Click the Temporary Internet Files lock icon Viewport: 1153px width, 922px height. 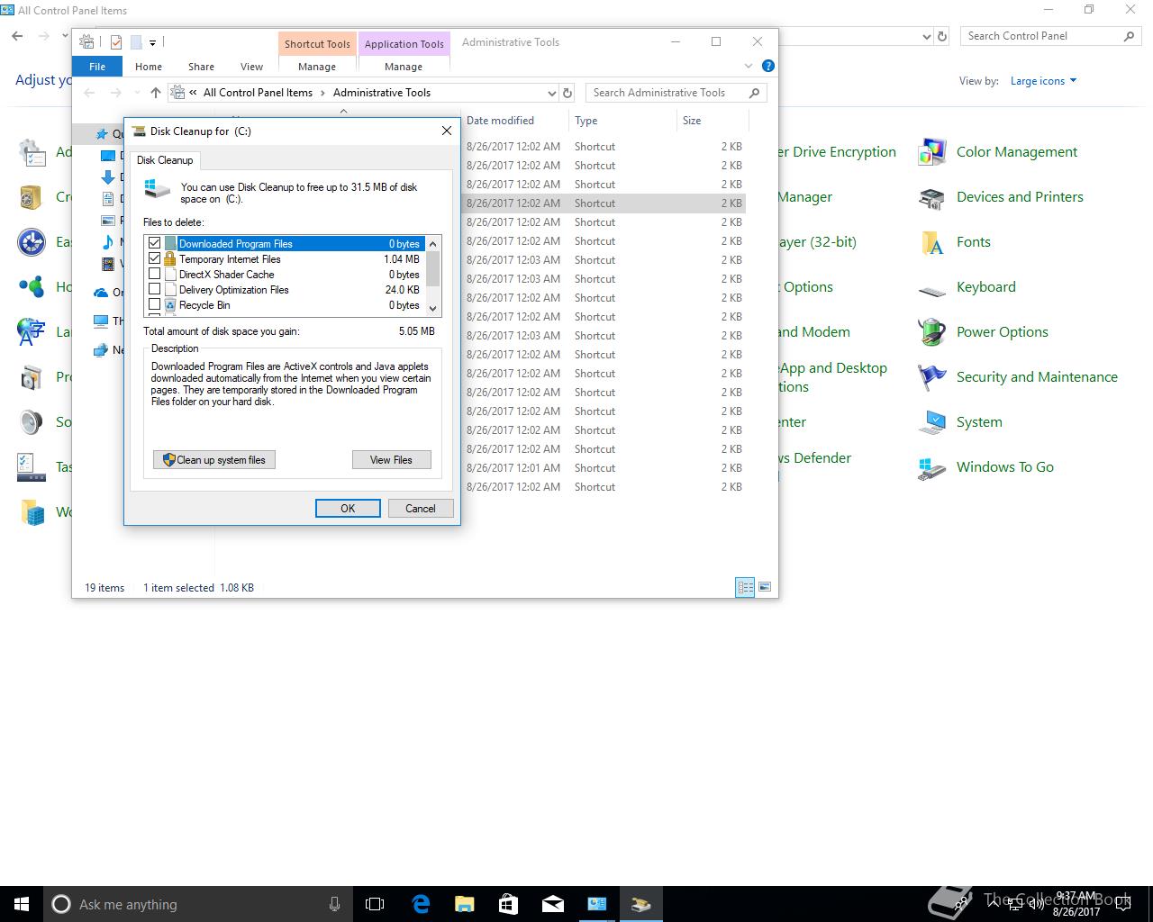click(x=170, y=259)
